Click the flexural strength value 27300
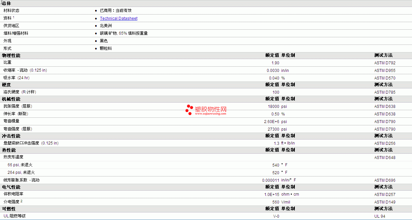This screenshot has width=412, height=220. pyautogui.click(x=274, y=129)
